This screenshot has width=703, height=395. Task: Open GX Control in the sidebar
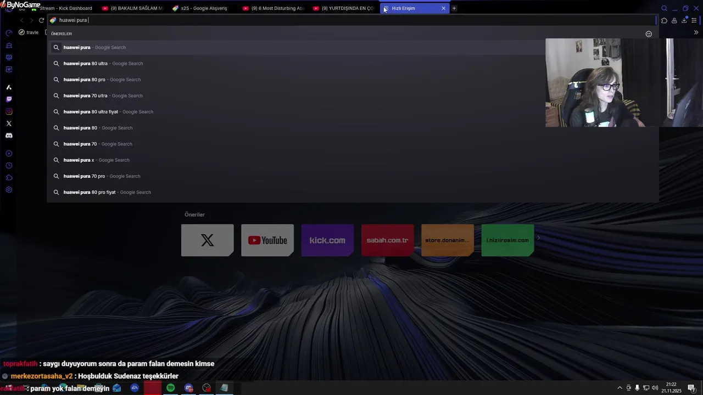tap(9, 33)
